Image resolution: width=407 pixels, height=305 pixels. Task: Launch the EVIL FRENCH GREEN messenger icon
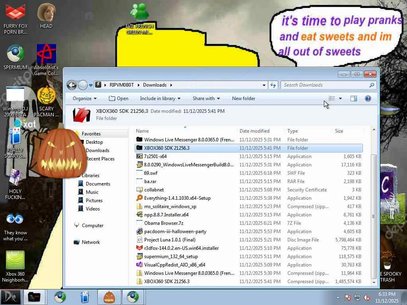[x=140, y=19]
